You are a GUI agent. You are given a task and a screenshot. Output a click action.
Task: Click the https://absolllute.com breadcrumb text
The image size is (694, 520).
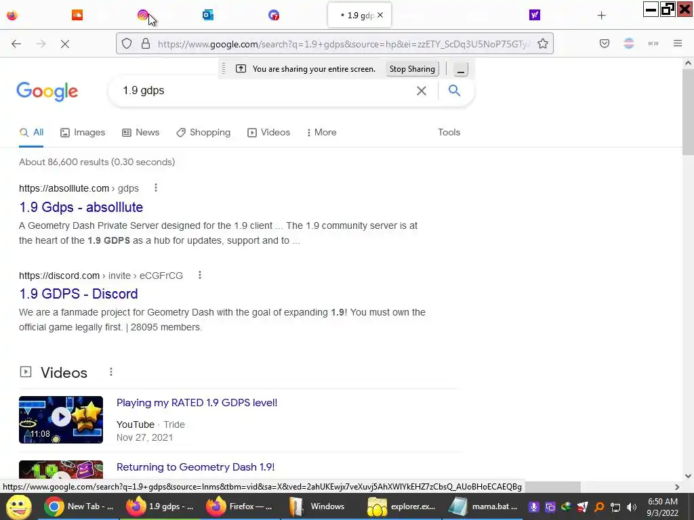(x=64, y=188)
